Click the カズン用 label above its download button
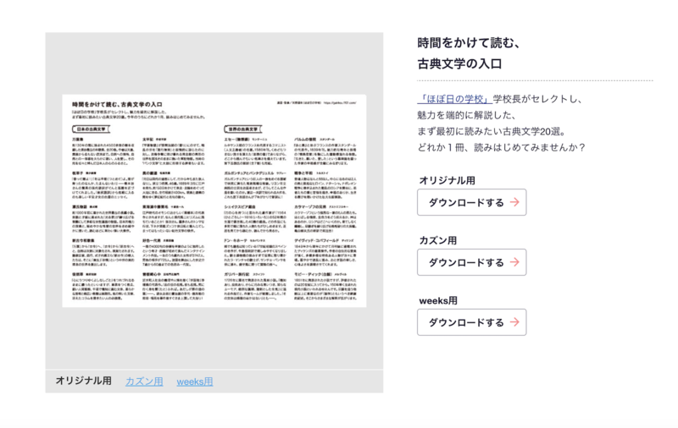This screenshot has width=678, height=428. (439, 240)
